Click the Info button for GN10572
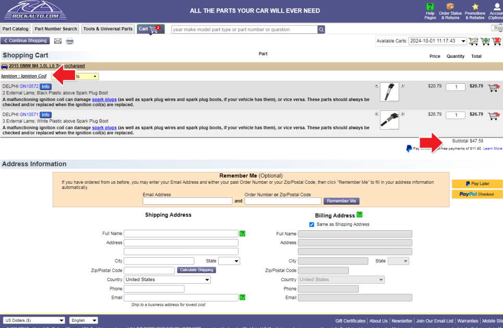Image resolution: width=503 pixels, height=328 pixels. (45, 86)
